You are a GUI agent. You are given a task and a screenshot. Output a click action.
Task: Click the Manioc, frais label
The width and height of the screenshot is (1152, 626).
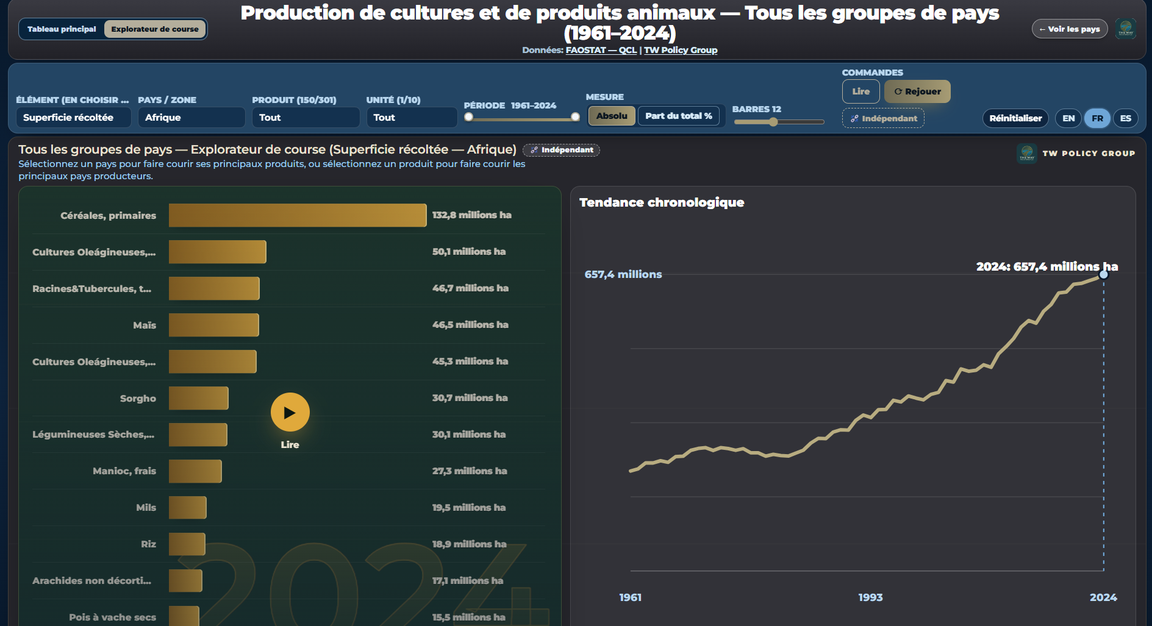click(124, 471)
